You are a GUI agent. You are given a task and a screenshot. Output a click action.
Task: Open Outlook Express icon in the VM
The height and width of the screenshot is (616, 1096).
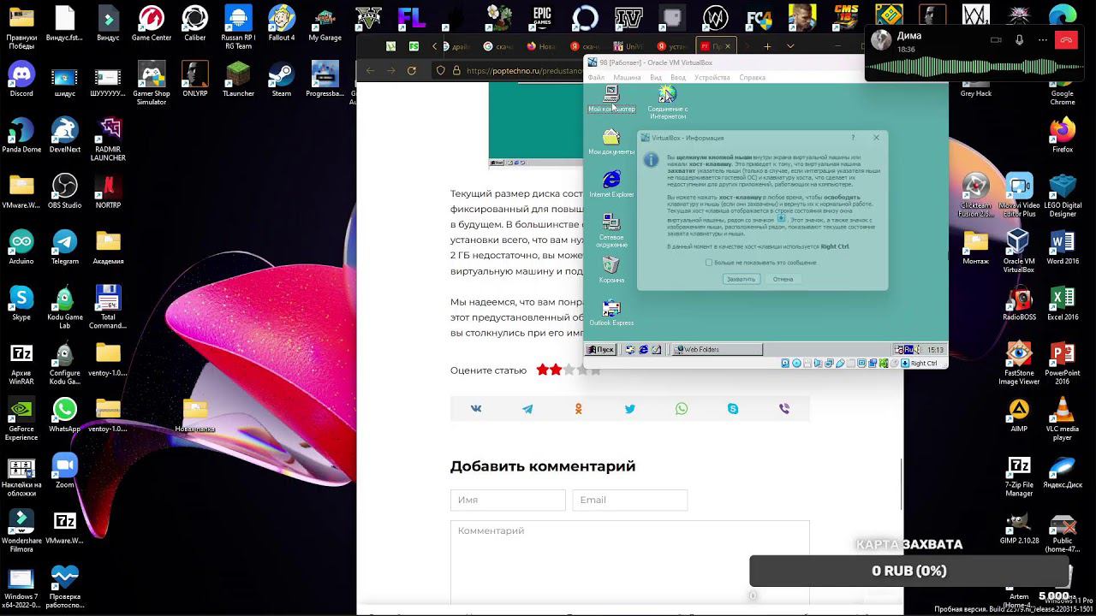611,312
